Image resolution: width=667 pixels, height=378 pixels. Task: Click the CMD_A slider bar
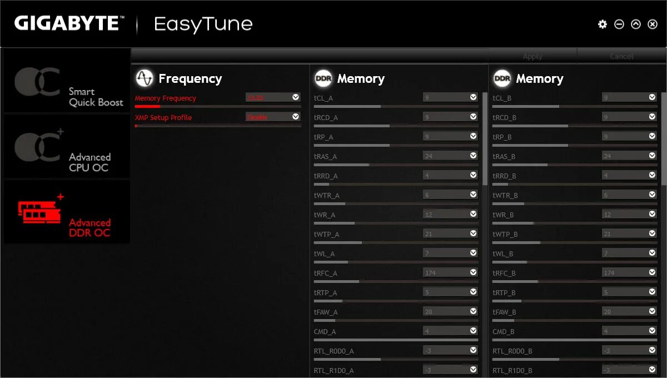[396, 340]
